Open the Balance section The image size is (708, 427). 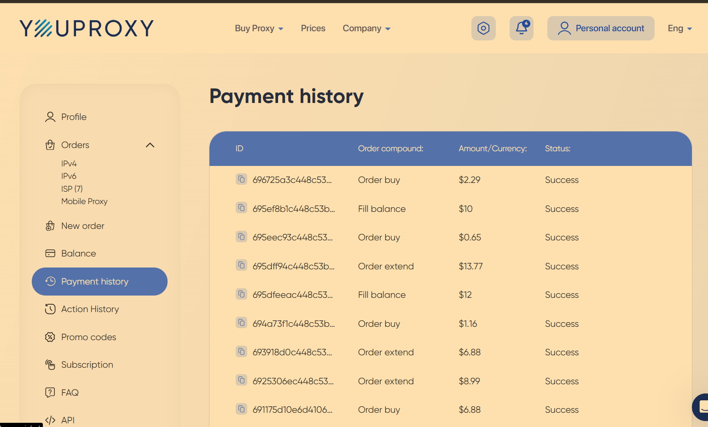[79, 254]
